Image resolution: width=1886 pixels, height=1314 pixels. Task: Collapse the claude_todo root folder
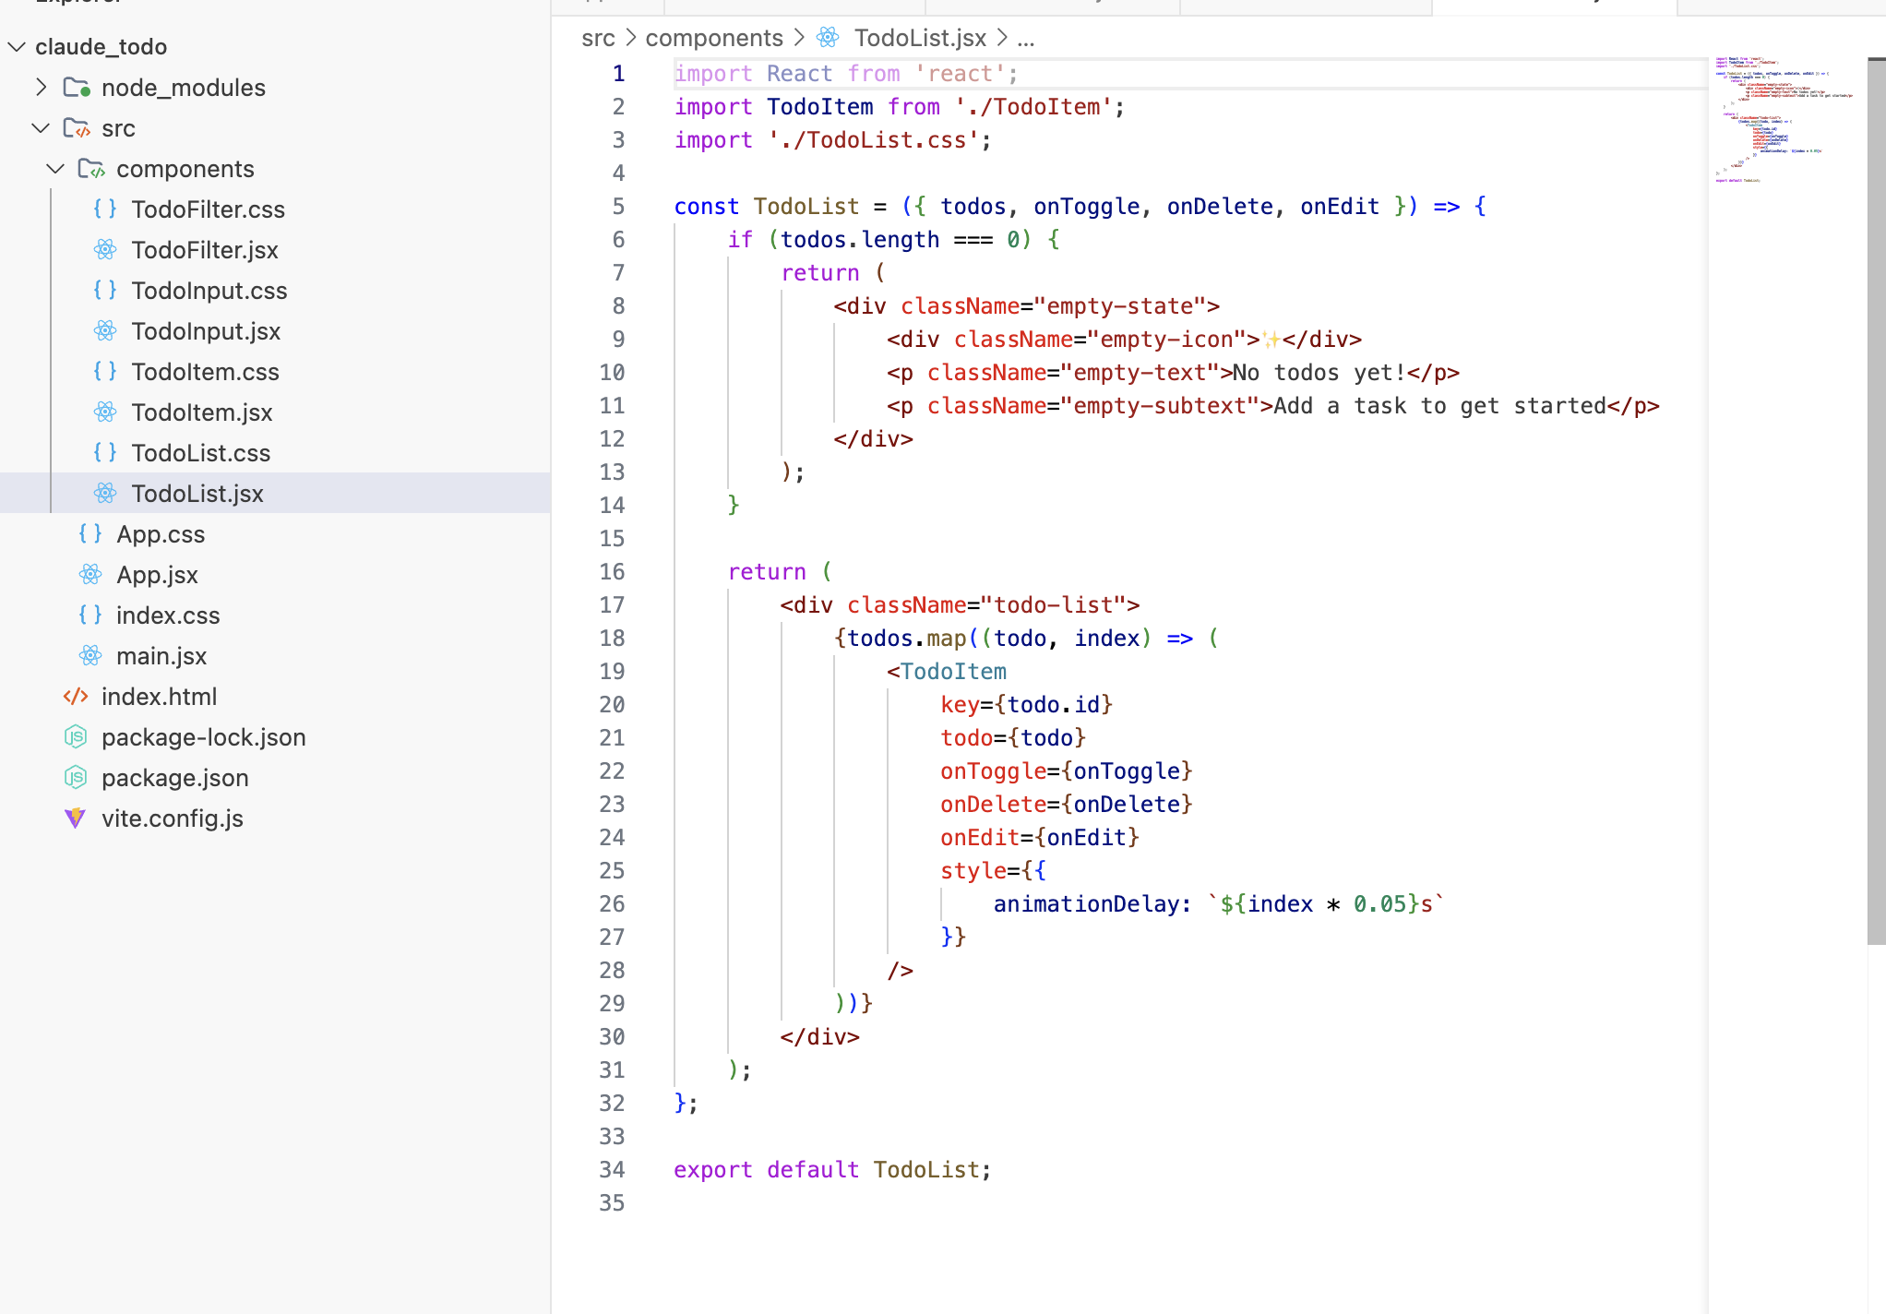pyautogui.click(x=17, y=47)
